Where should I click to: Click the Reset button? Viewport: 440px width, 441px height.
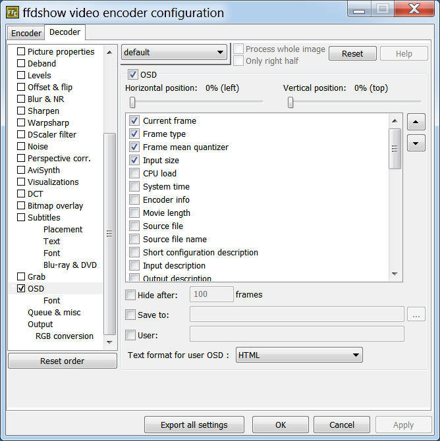coord(352,53)
